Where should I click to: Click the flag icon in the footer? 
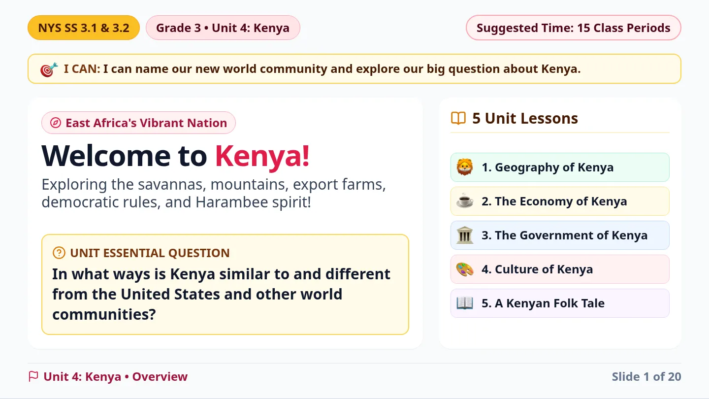coord(33,377)
